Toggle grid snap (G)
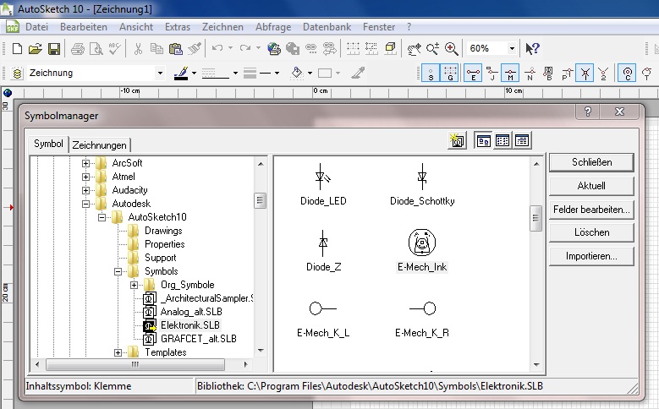659x409 pixels. [x=450, y=73]
